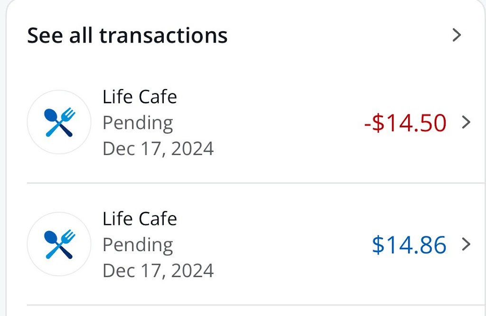Open the See all transactions link

[x=127, y=36]
